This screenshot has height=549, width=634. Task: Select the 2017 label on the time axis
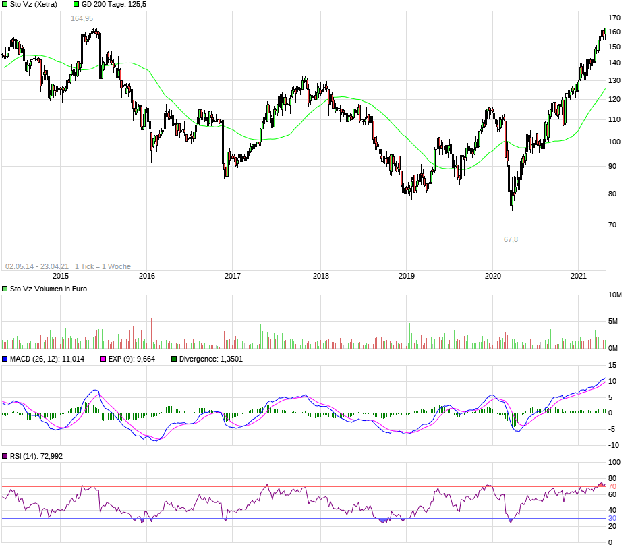[233, 276]
